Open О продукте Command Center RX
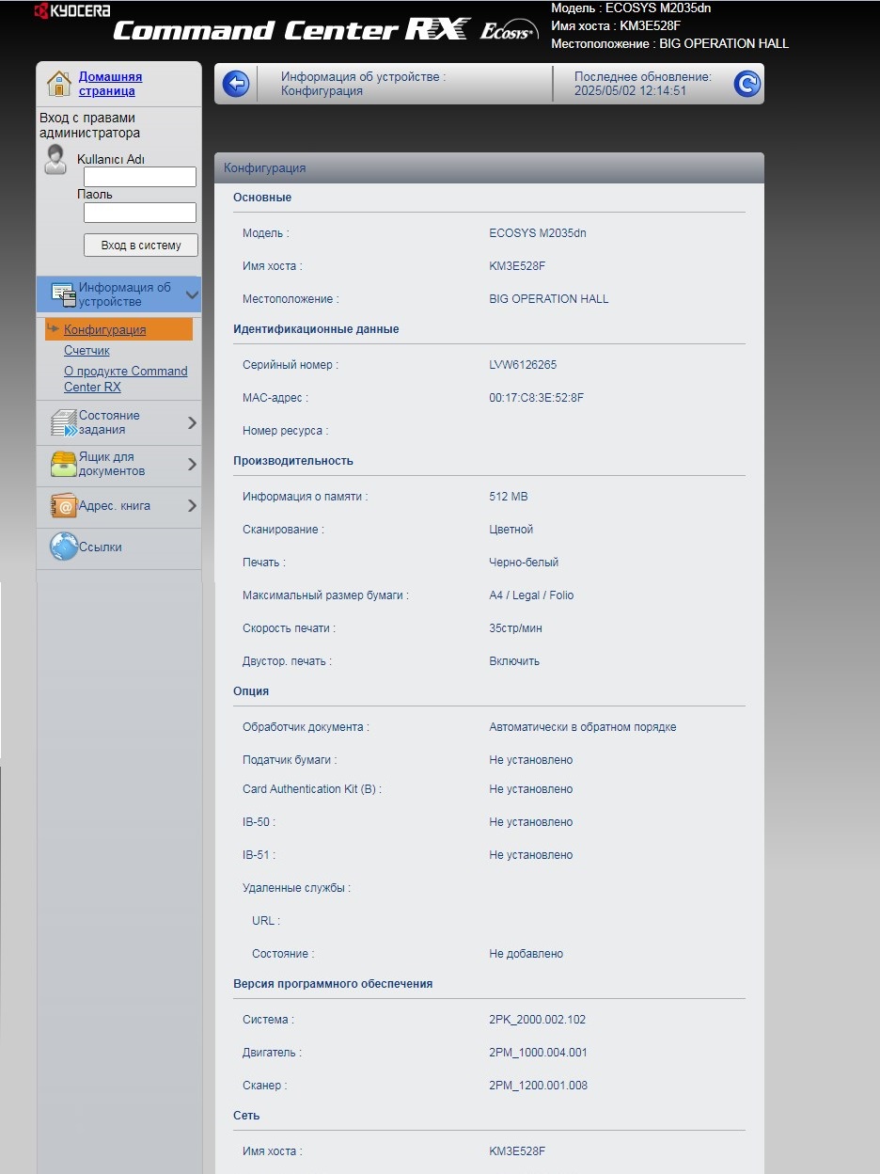This screenshot has height=1174, width=880. [125, 379]
